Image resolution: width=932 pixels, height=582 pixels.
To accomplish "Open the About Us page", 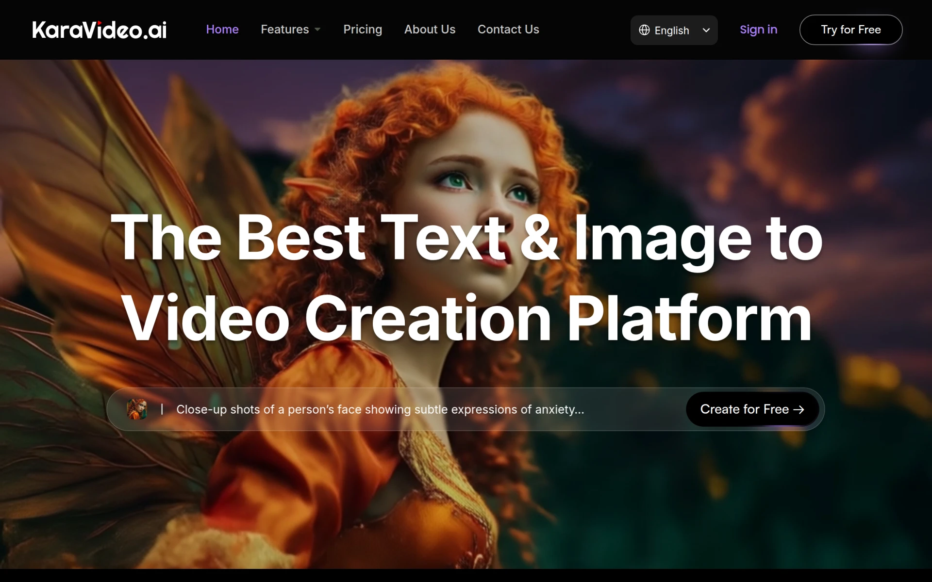I will coord(430,30).
